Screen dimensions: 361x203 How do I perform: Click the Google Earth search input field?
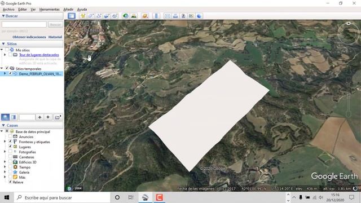[x=24, y=24]
